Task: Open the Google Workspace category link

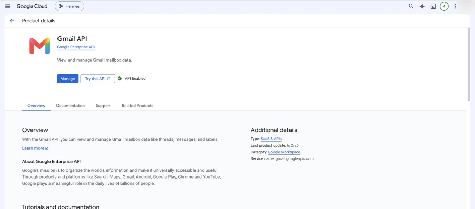Action: pos(284,152)
